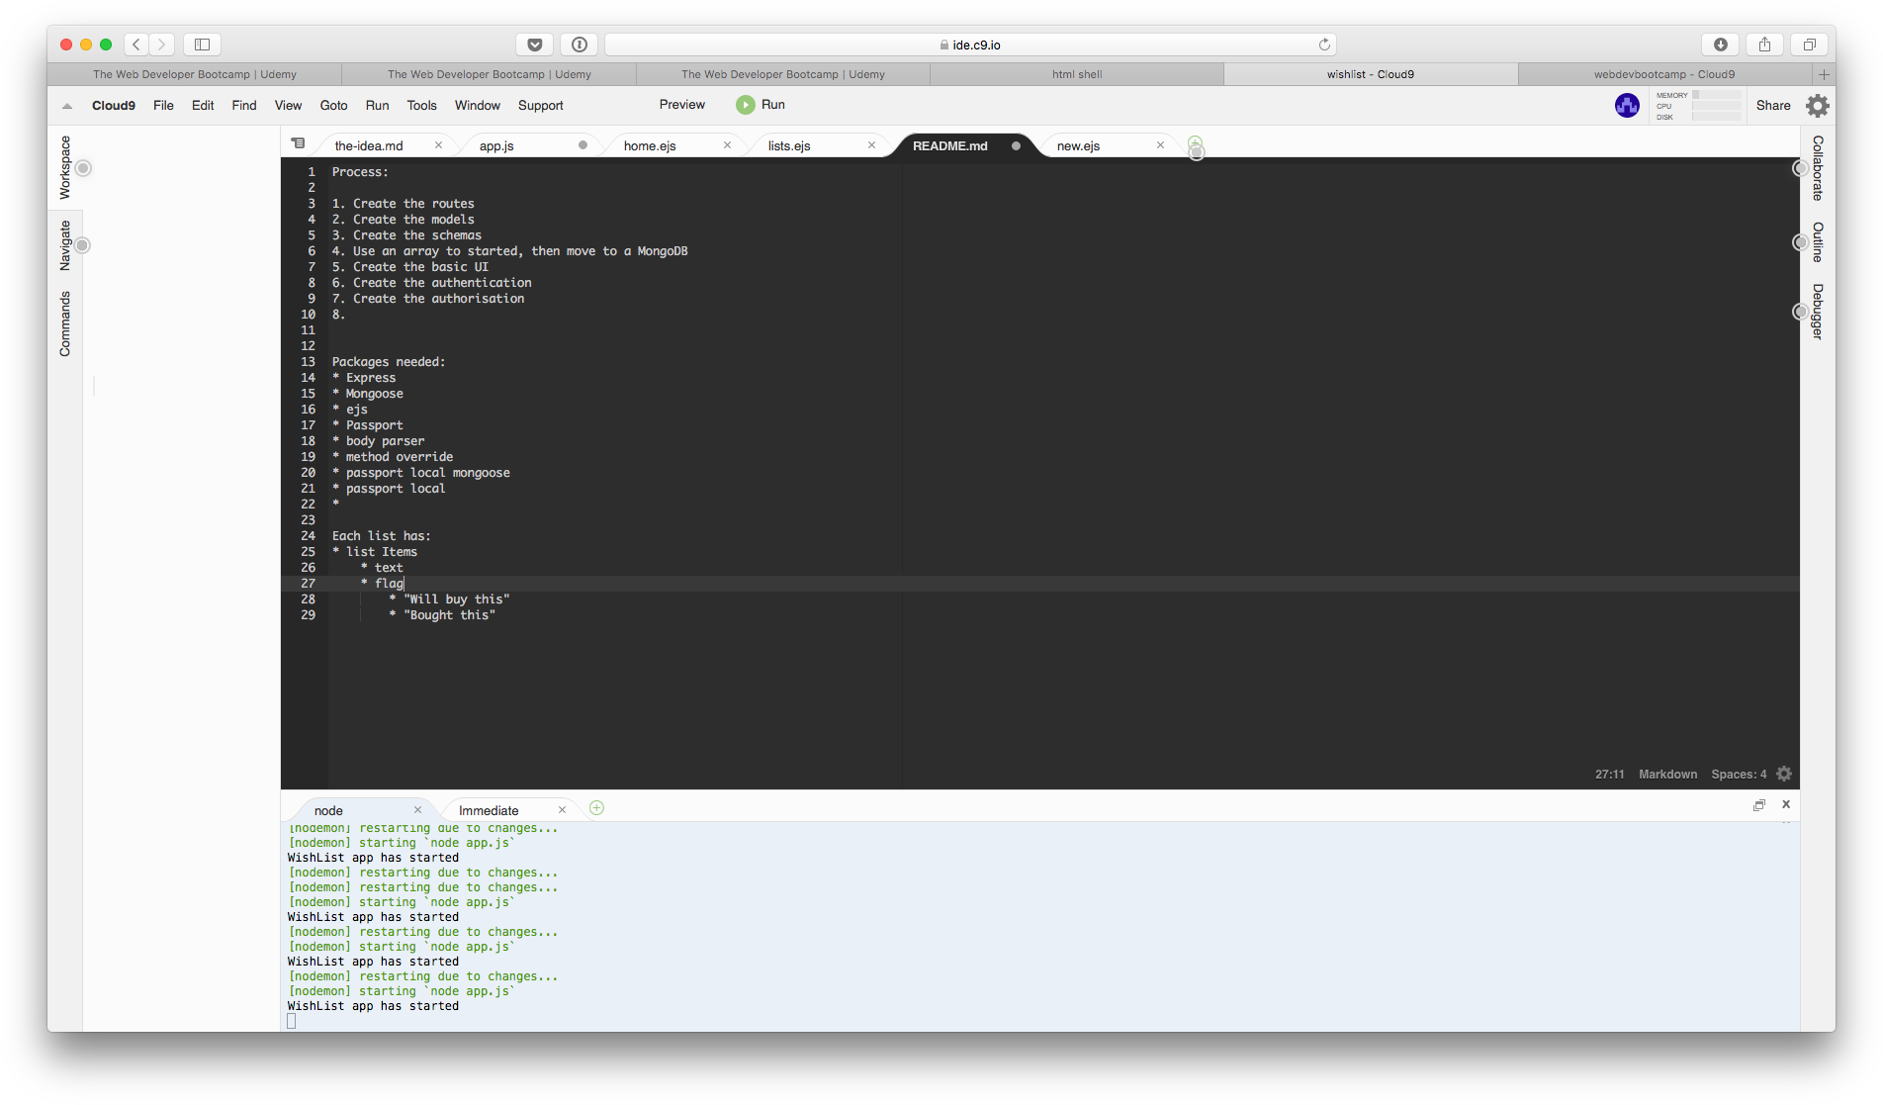1883x1105 pixels.
Task: Add a new terminal tab with plus icon
Action: 596,808
